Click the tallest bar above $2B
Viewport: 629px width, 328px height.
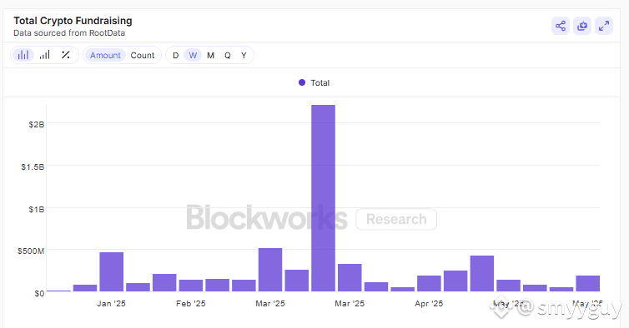(x=324, y=198)
